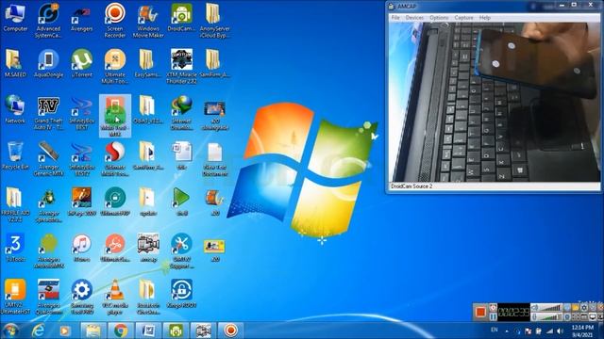
Task: Open DroidCam desktop shortcut
Action: (181, 18)
